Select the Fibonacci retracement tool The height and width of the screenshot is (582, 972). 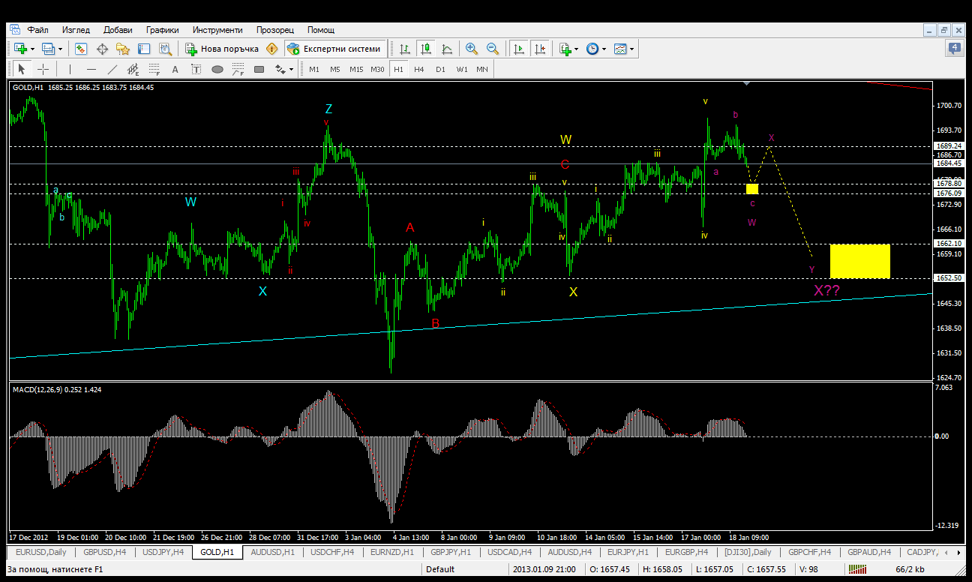[154, 69]
